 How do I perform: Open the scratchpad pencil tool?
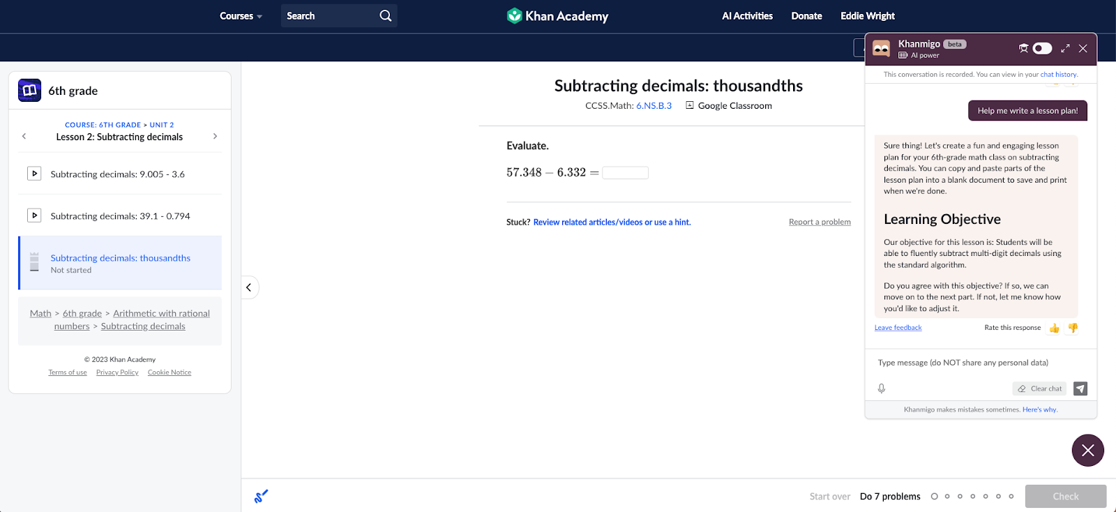tap(262, 496)
